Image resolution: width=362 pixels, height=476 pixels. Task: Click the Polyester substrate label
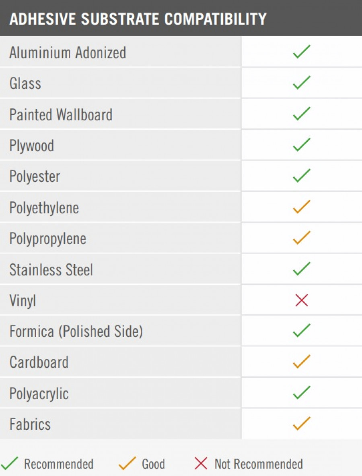35,177
